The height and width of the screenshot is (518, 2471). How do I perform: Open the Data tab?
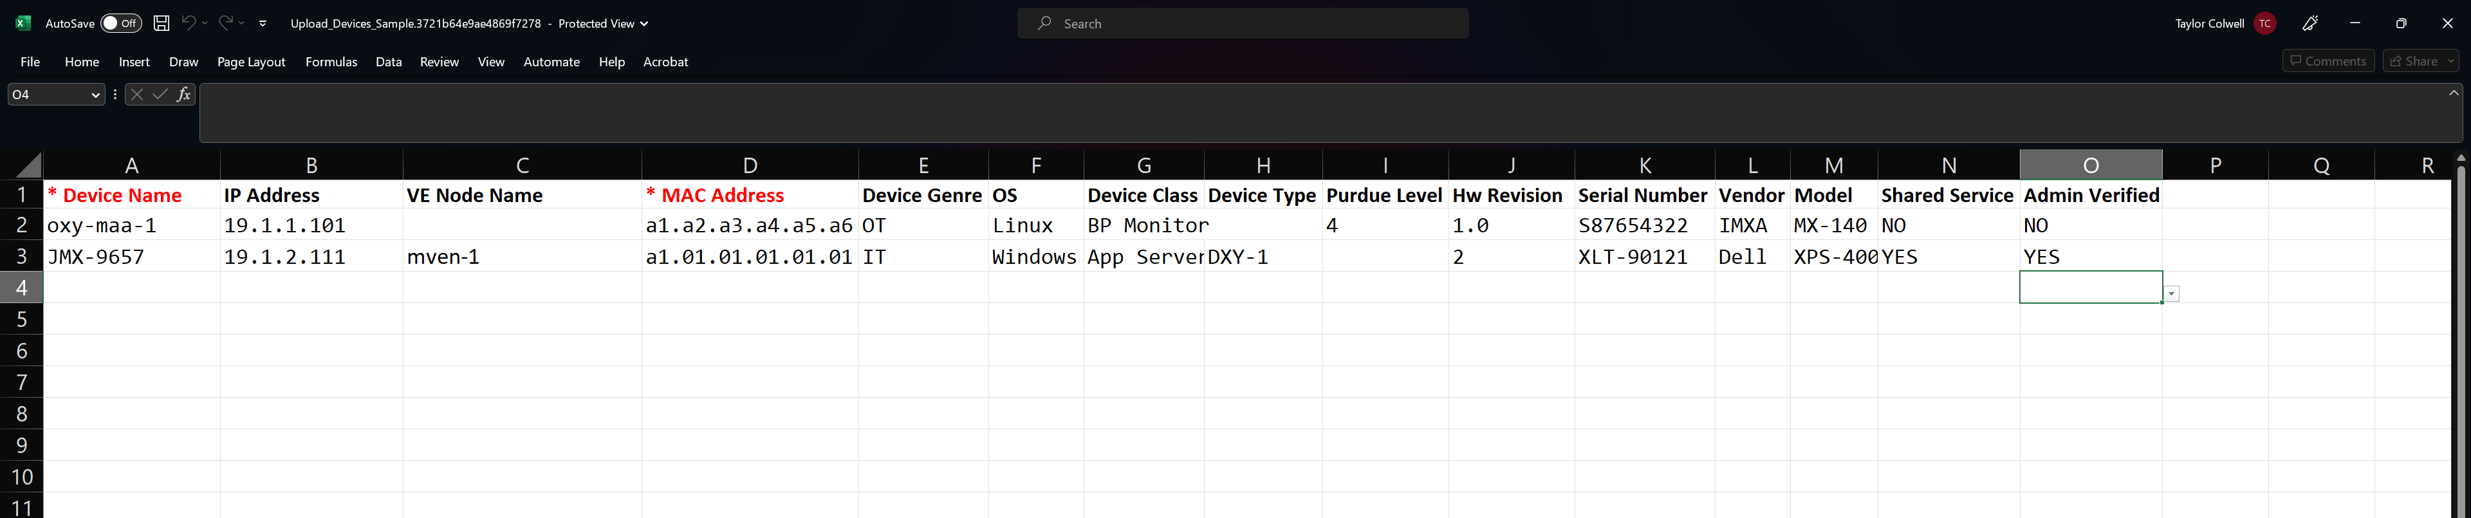(389, 61)
